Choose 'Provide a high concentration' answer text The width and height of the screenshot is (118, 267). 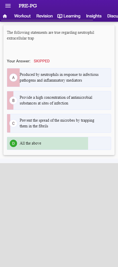click(x=56, y=100)
